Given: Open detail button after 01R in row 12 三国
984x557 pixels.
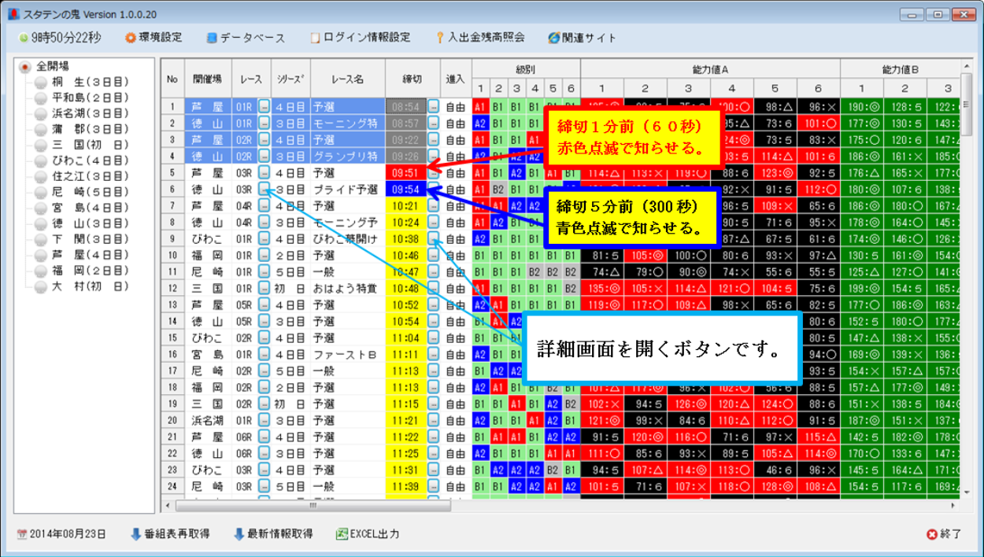Looking at the screenshot, I should (x=264, y=288).
